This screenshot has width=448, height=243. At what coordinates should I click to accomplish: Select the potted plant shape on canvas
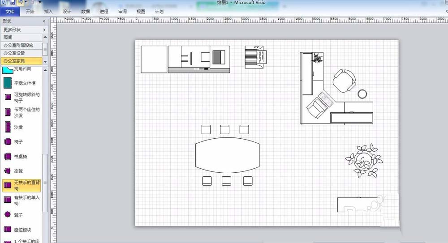(364, 160)
